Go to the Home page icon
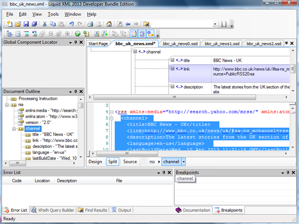Screen dimensions: 299x224 pyautogui.click(x=109, y=24)
